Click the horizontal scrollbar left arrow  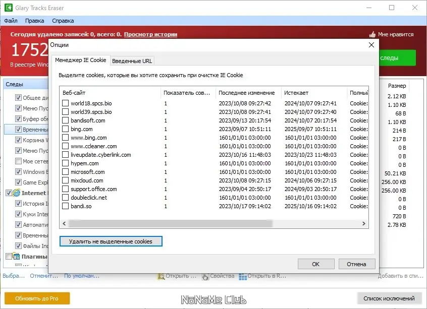coord(64,224)
